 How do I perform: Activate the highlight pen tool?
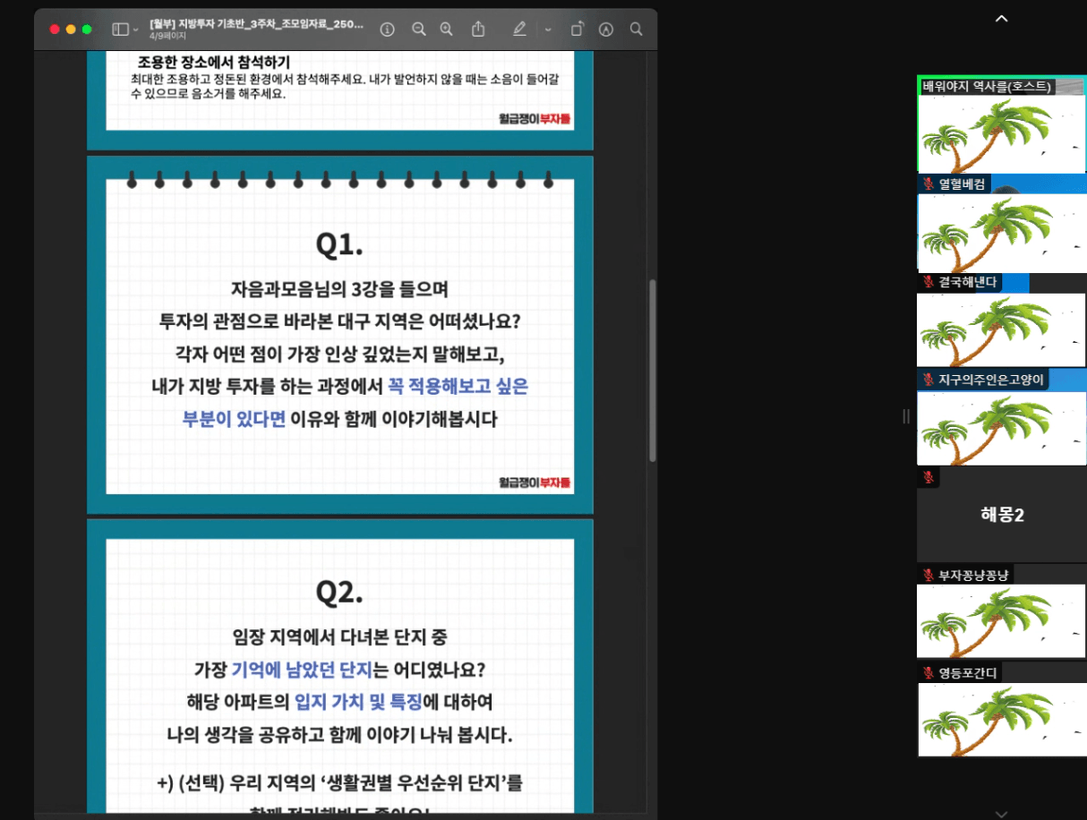coord(519,30)
